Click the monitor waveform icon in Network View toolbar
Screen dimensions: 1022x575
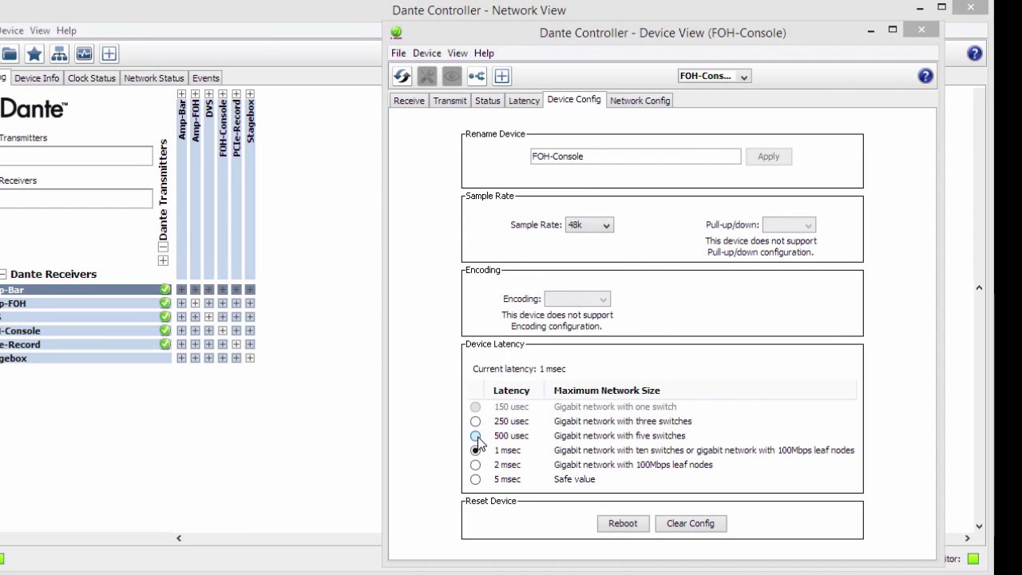pos(84,54)
